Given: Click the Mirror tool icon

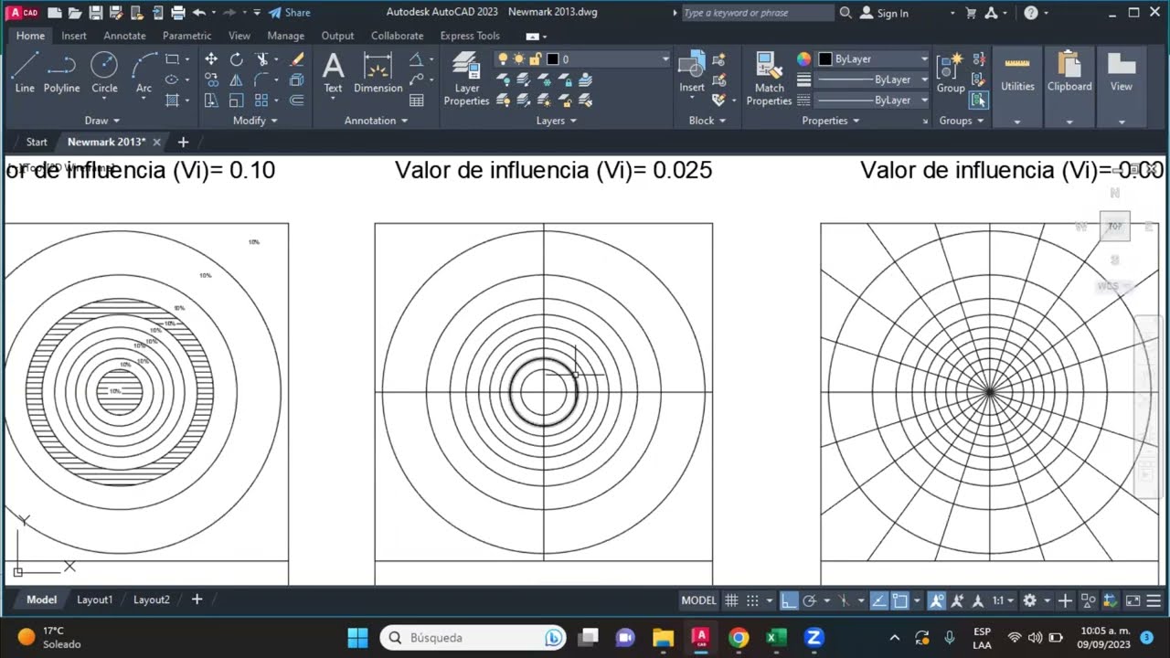Looking at the screenshot, I should click(236, 80).
